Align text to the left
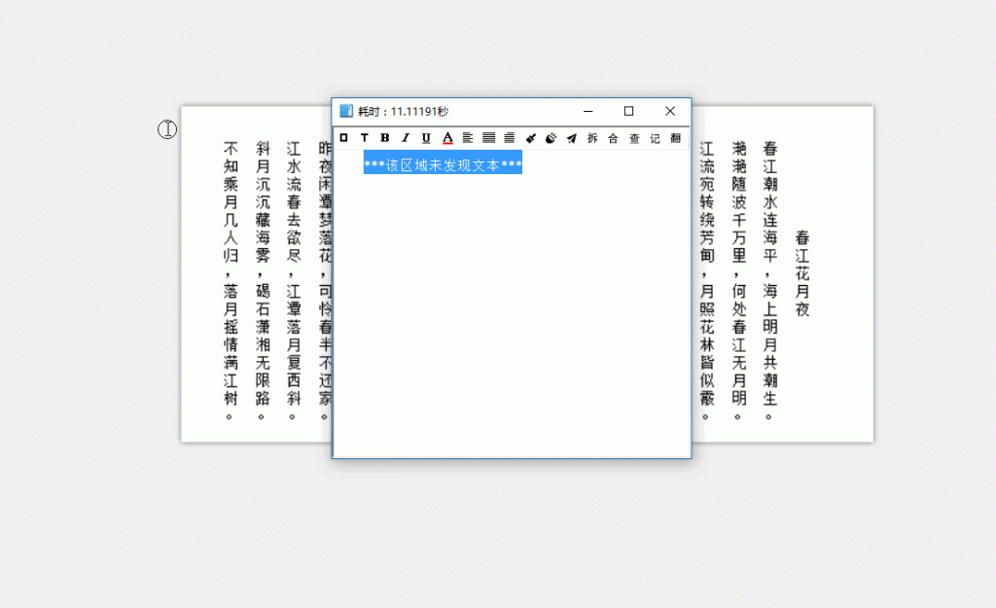 [468, 138]
